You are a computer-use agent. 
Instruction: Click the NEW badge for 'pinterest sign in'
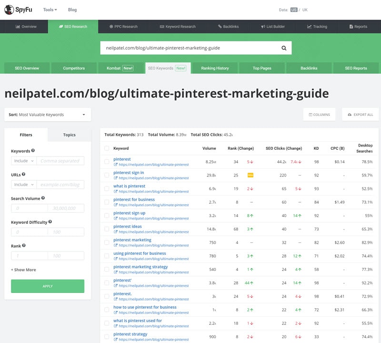tap(251, 175)
